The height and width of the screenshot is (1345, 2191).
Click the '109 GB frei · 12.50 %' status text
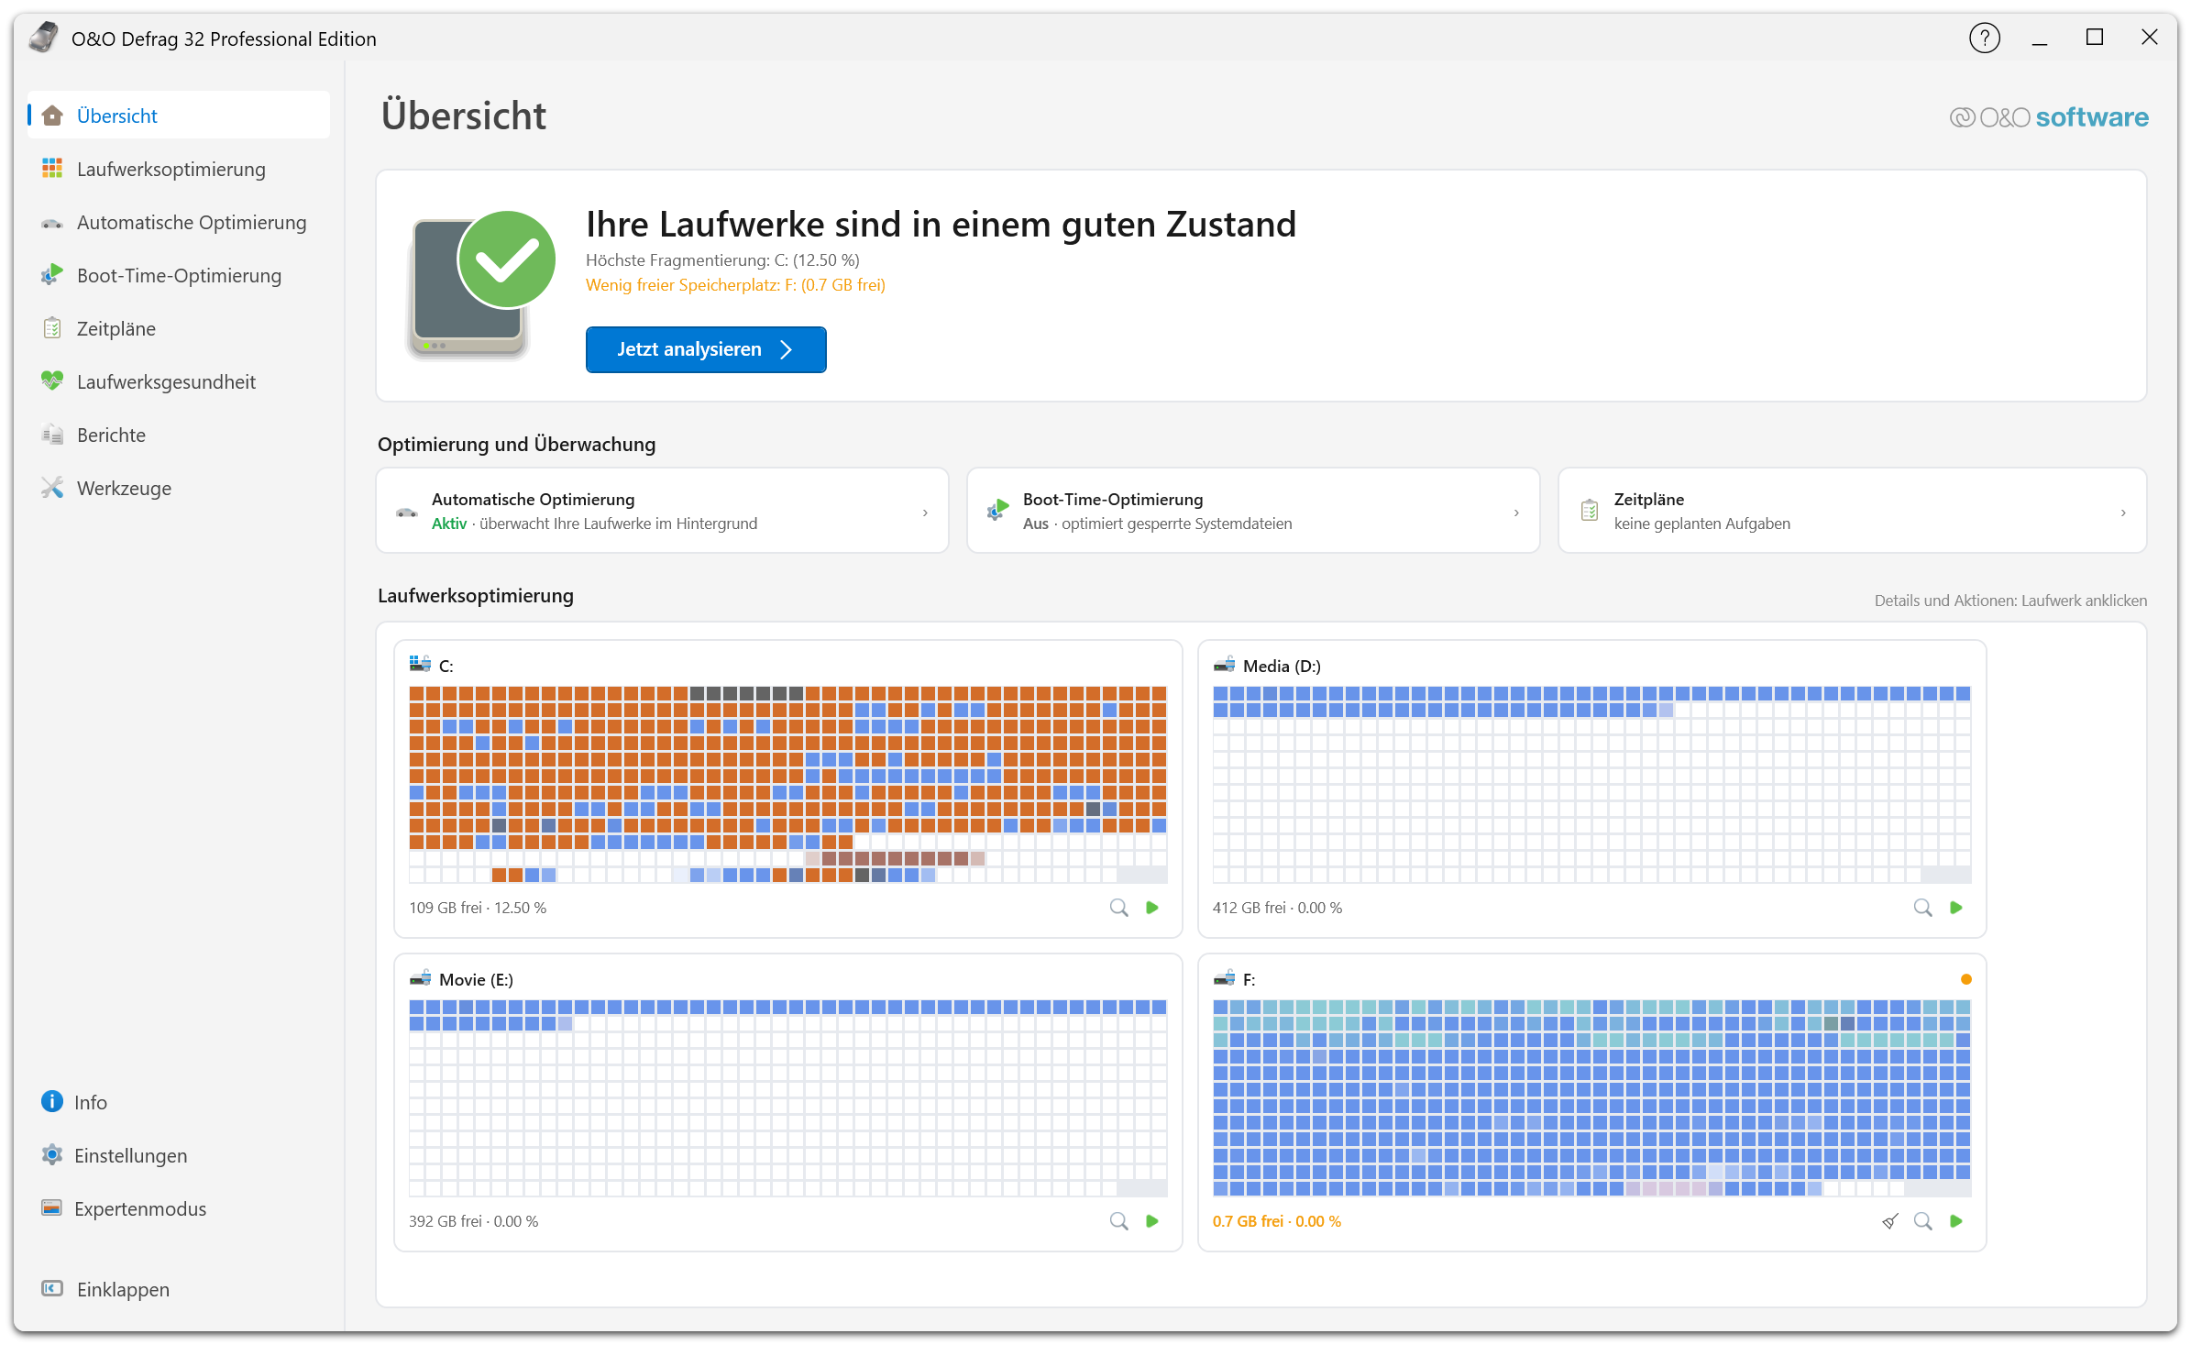[478, 908]
